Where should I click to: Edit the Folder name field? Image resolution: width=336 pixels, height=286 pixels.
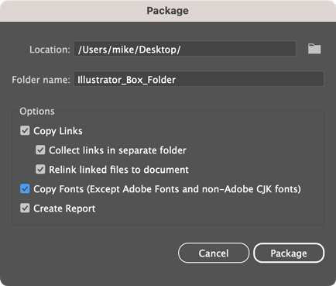click(199, 79)
